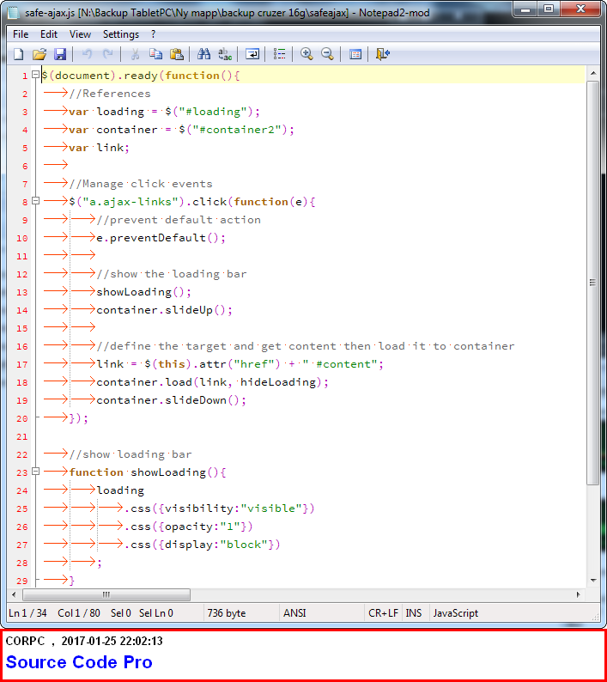Image resolution: width=607 pixels, height=682 pixels.
Task: Open the File menu
Action: pos(21,34)
